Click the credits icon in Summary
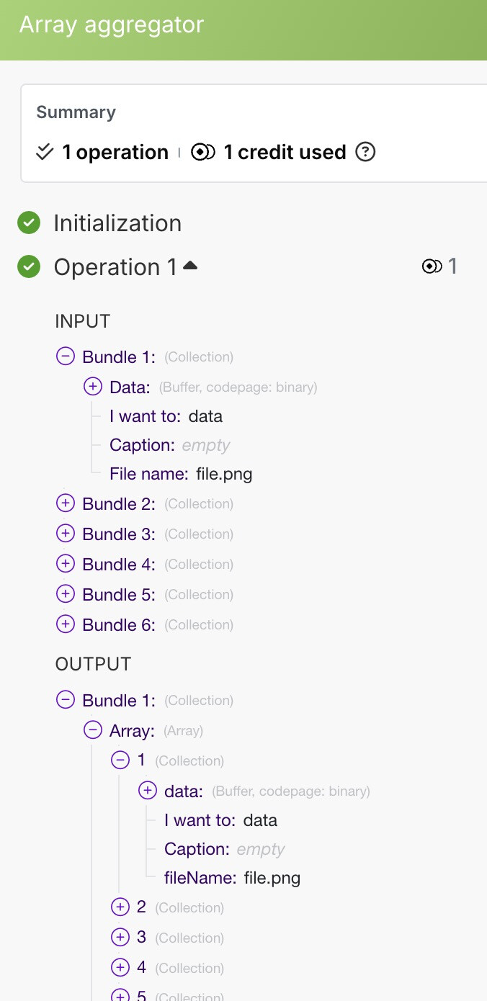The image size is (487, 1001). click(x=203, y=152)
